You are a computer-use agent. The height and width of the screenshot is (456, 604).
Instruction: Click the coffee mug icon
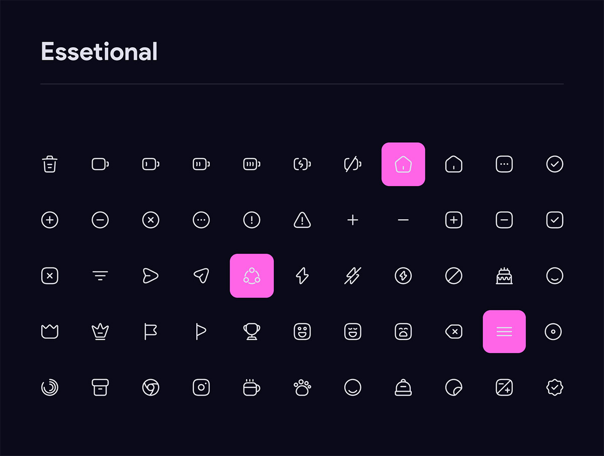pos(252,387)
